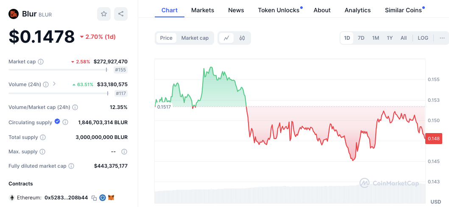Open the Market cap info tooltip icon
This screenshot has height=207, width=449.
pyautogui.click(x=41, y=62)
